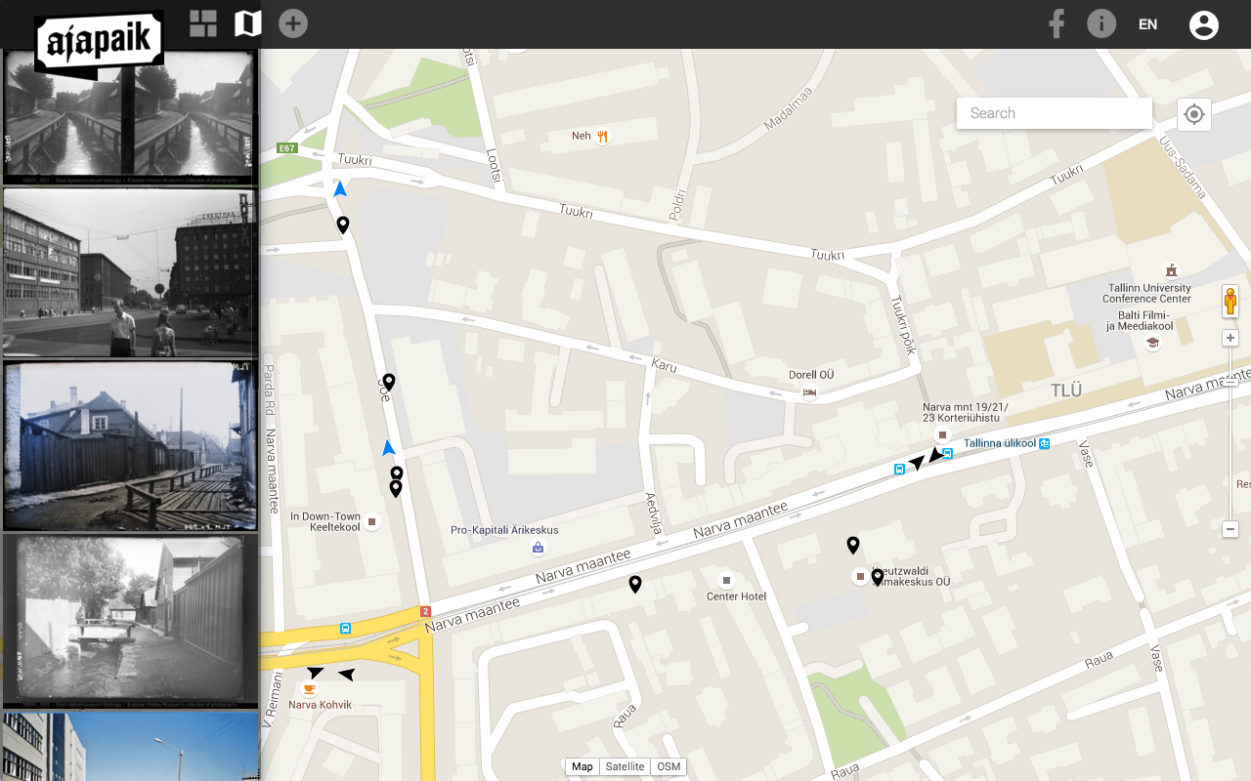Open the color building photo at bottom
This screenshot has width=1251, height=781.
tap(130, 746)
